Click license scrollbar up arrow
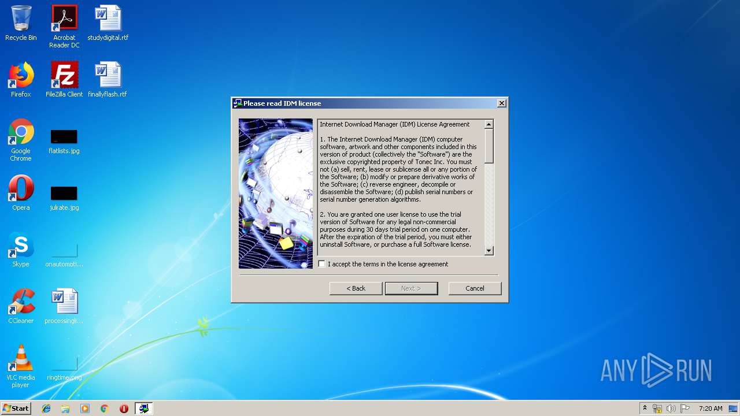This screenshot has height=416, width=740. (489, 124)
